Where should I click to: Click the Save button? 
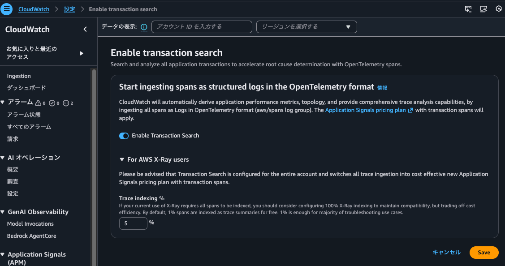point(484,252)
